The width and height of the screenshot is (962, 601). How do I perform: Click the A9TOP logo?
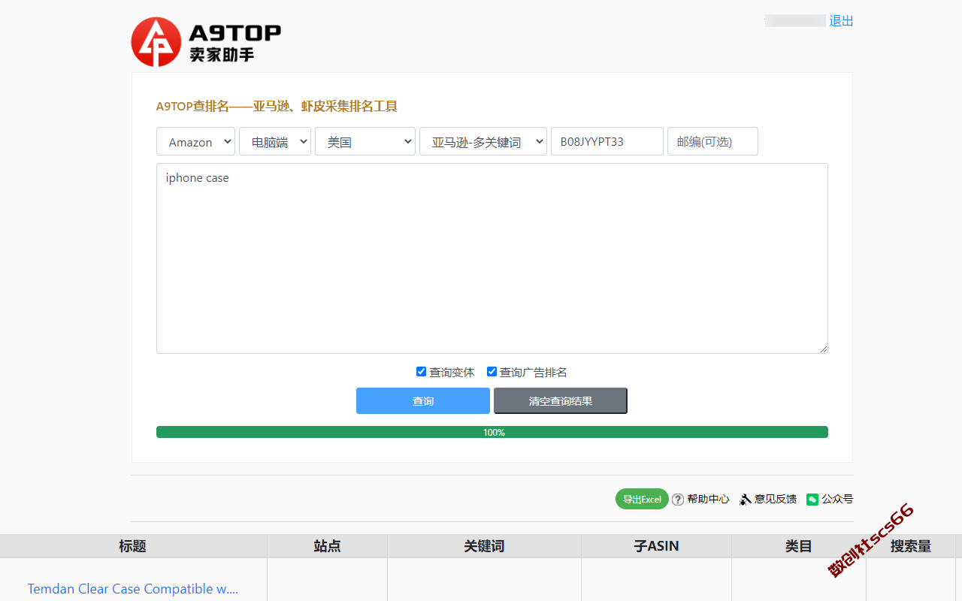tap(206, 42)
